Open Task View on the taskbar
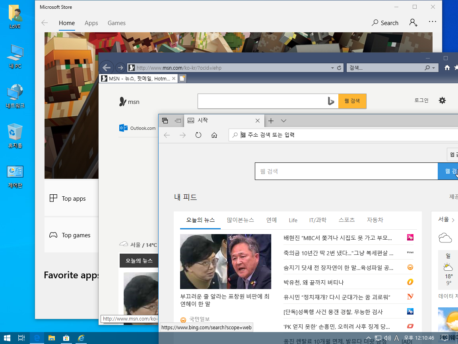 (21, 338)
